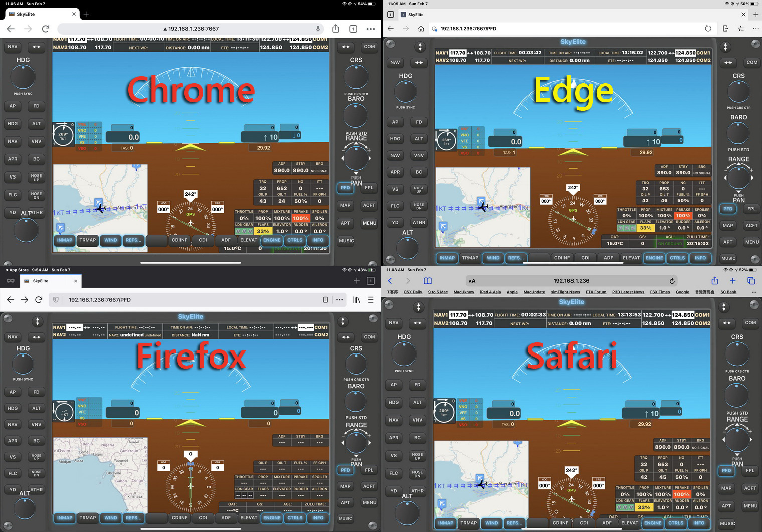The width and height of the screenshot is (762, 532).
Task: Click Safari's new tab plus icon
Action: click(x=732, y=281)
